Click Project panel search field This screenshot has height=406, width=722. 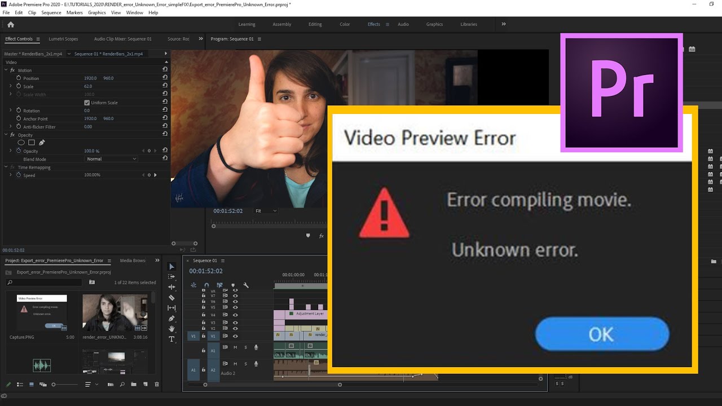pos(45,282)
